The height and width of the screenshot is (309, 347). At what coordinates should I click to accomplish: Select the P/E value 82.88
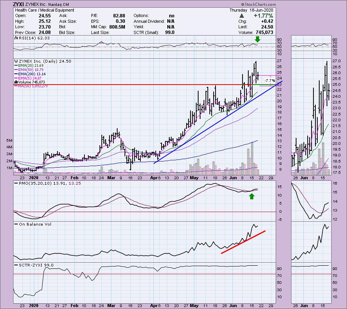(119, 16)
